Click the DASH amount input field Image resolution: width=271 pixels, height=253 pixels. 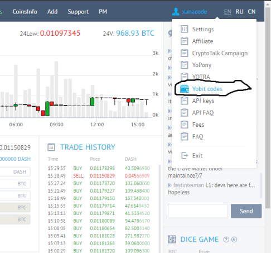(15, 171)
